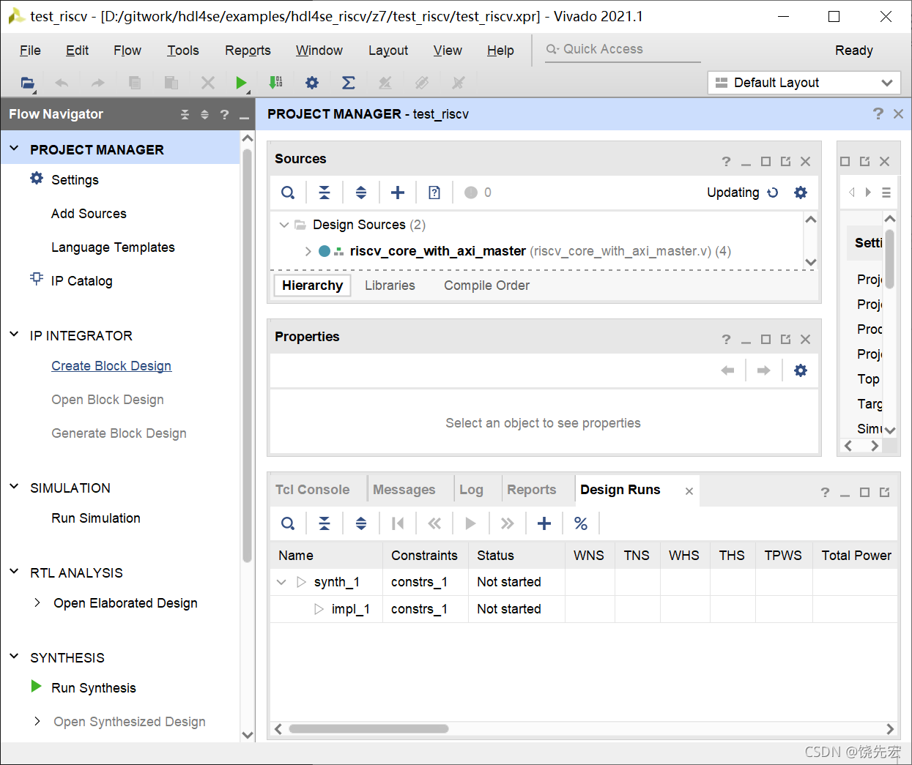
Task: Open the Default Layout dropdown
Action: coord(804,83)
